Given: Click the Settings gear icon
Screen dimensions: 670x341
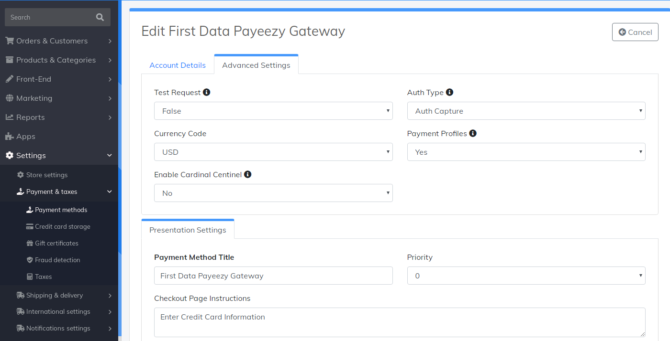Looking at the screenshot, I should pyautogui.click(x=10, y=155).
